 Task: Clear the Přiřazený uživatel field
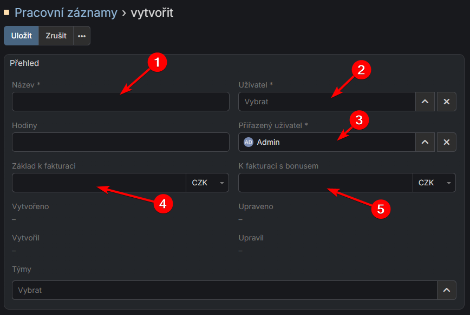[447, 142]
